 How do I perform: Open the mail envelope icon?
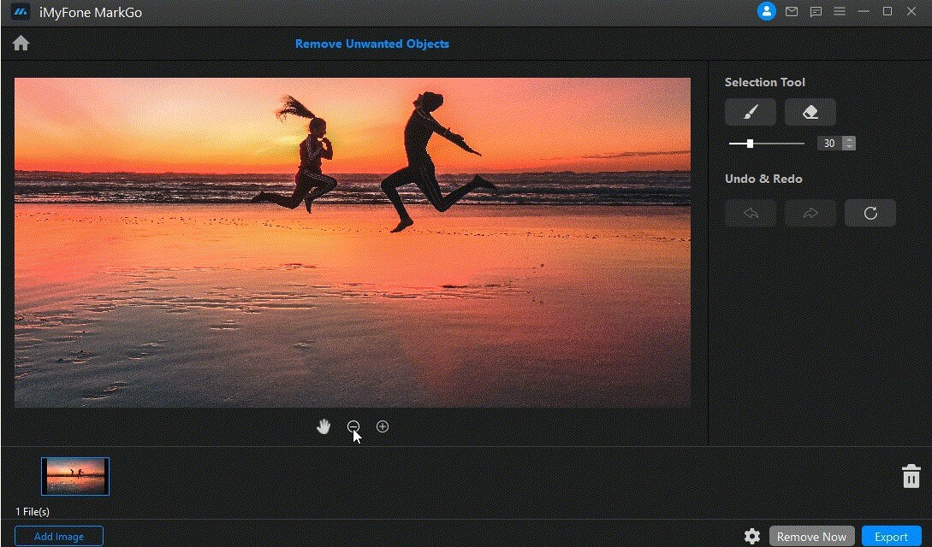tap(791, 11)
